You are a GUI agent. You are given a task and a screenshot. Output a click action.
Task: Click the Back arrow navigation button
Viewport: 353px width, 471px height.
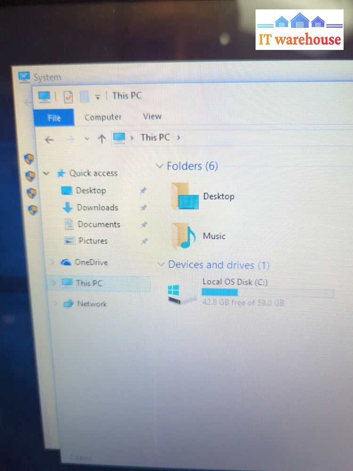(49, 139)
